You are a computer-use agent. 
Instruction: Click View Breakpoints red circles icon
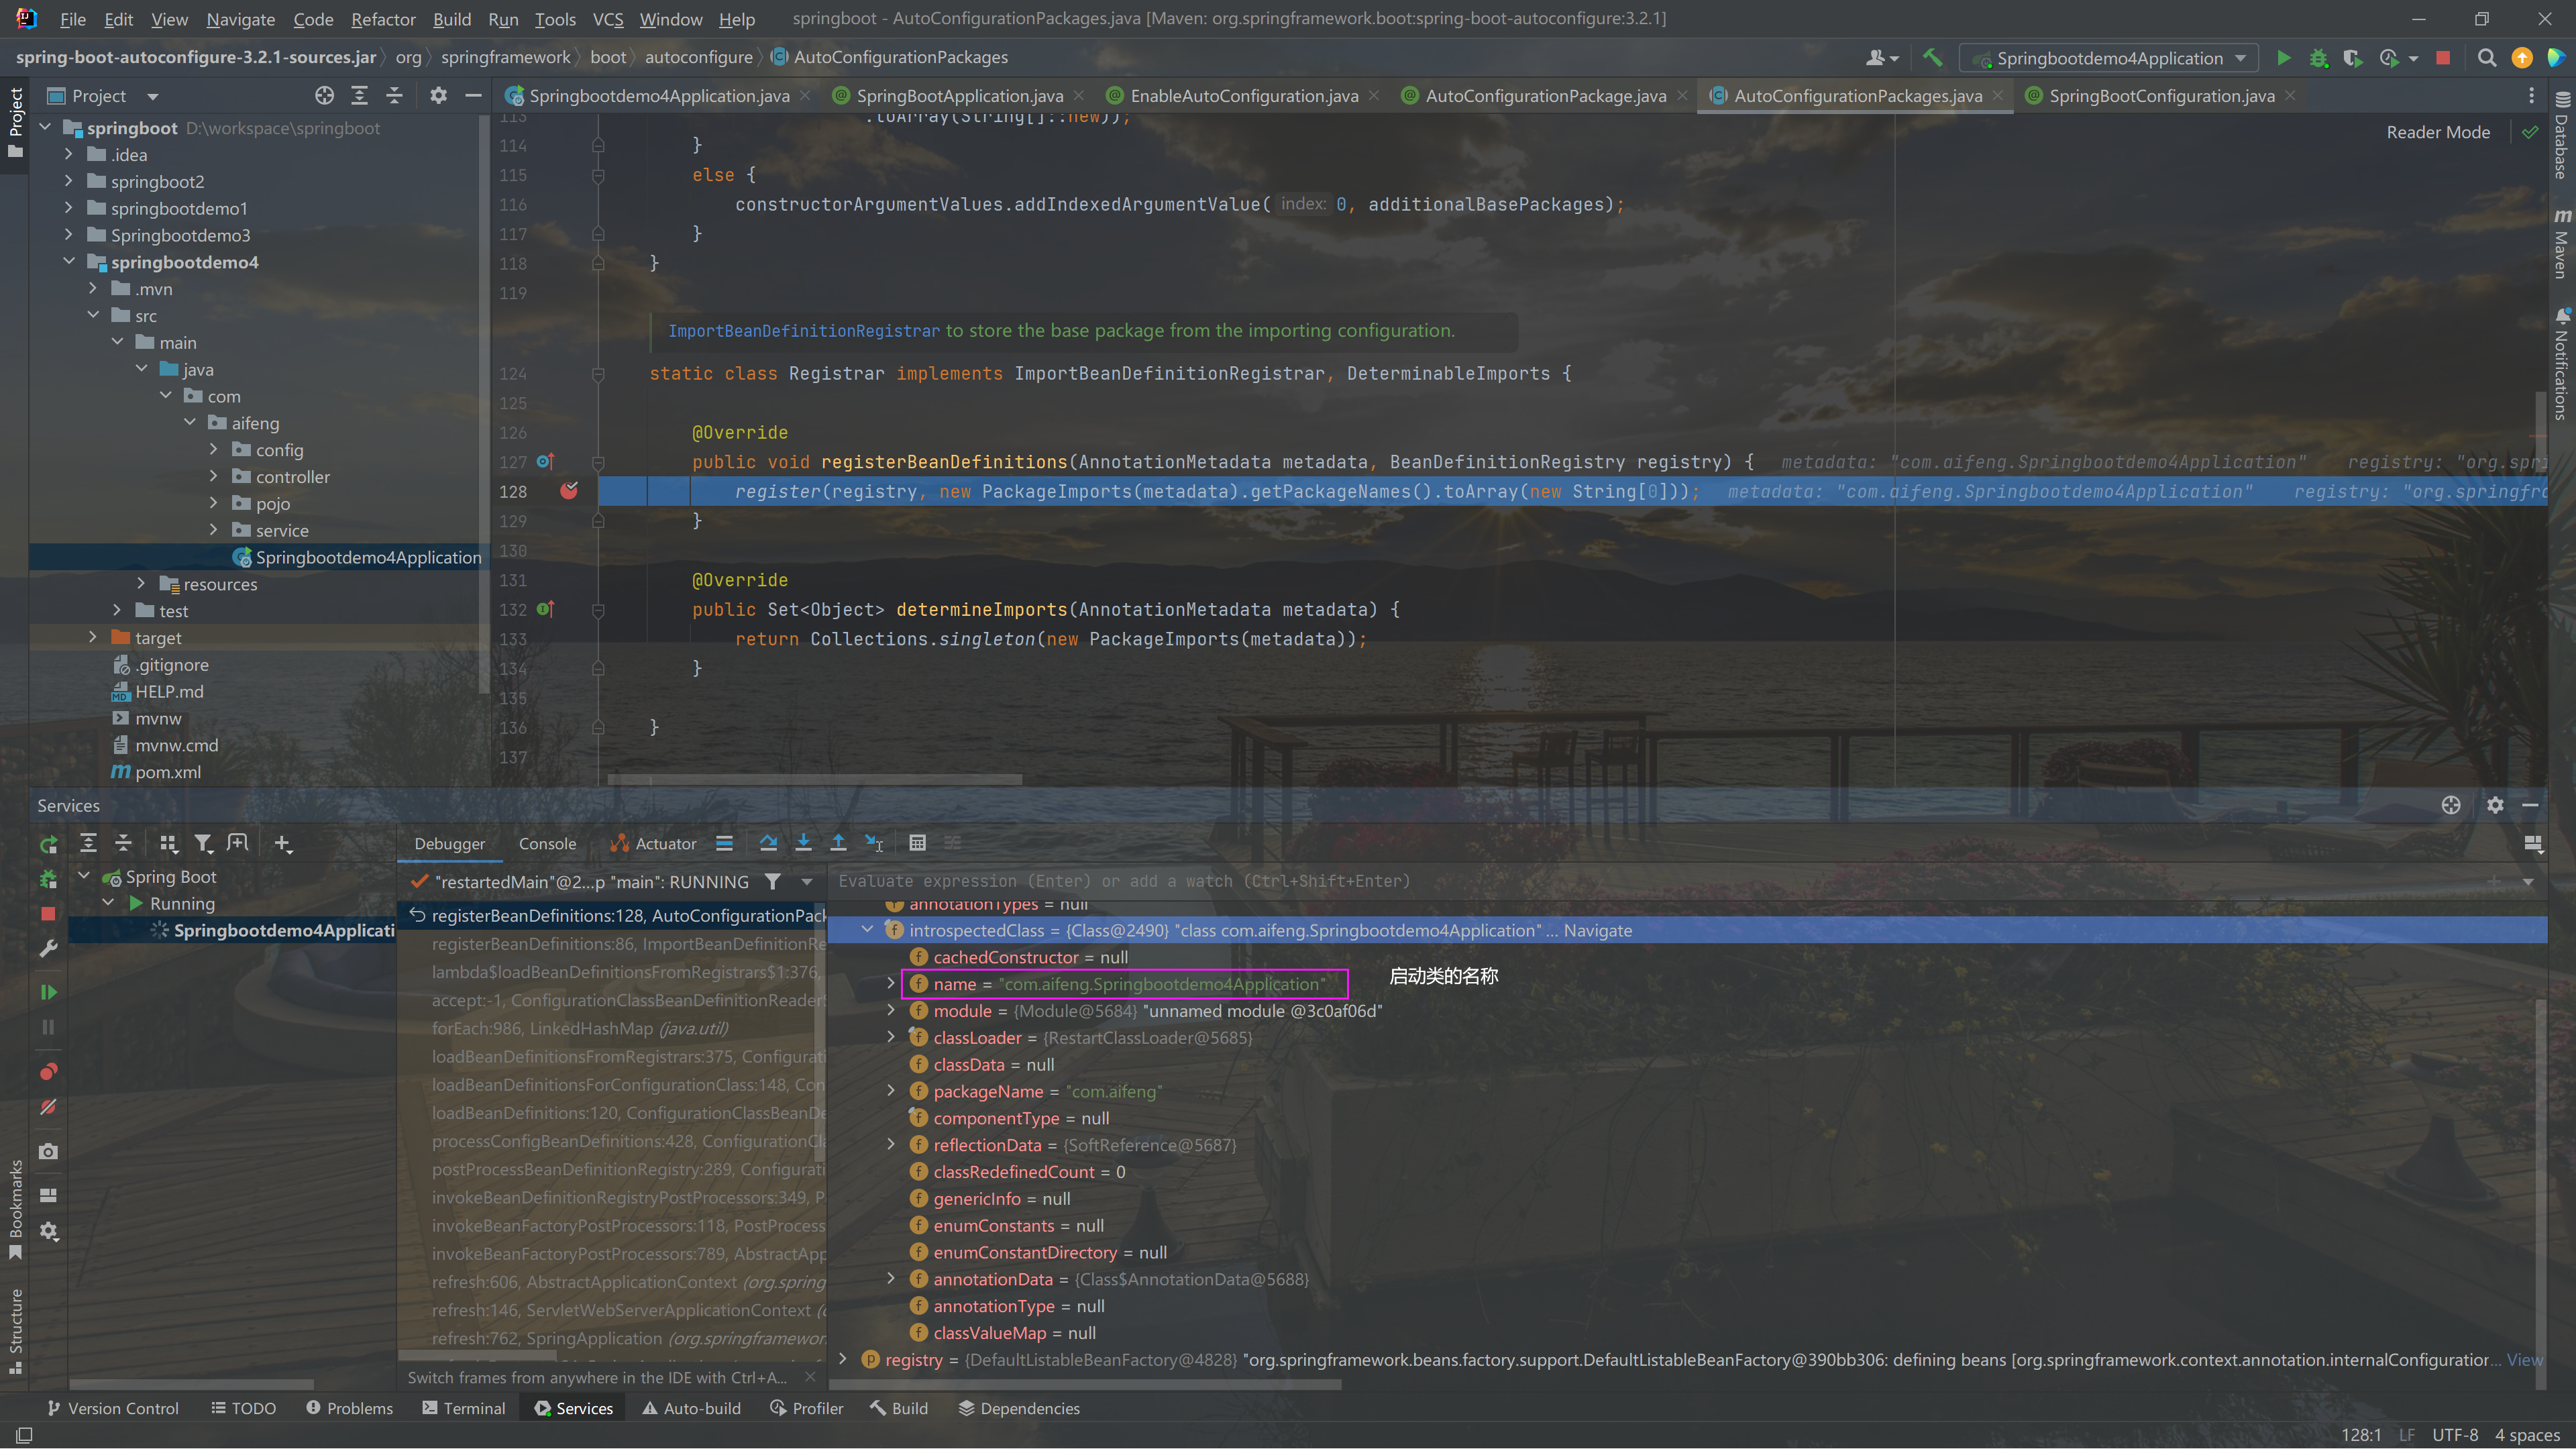pyautogui.click(x=48, y=1071)
